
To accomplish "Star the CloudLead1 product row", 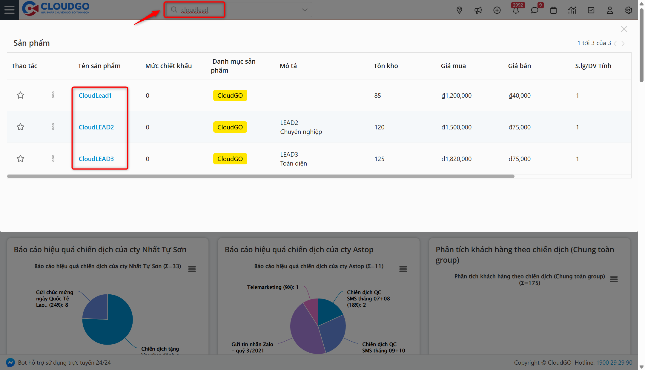I will [20, 95].
